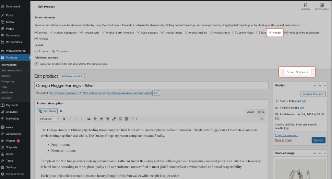
Task: Toggle the Reviews checkbox
Action: pyautogui.click(x=36, y=39)
